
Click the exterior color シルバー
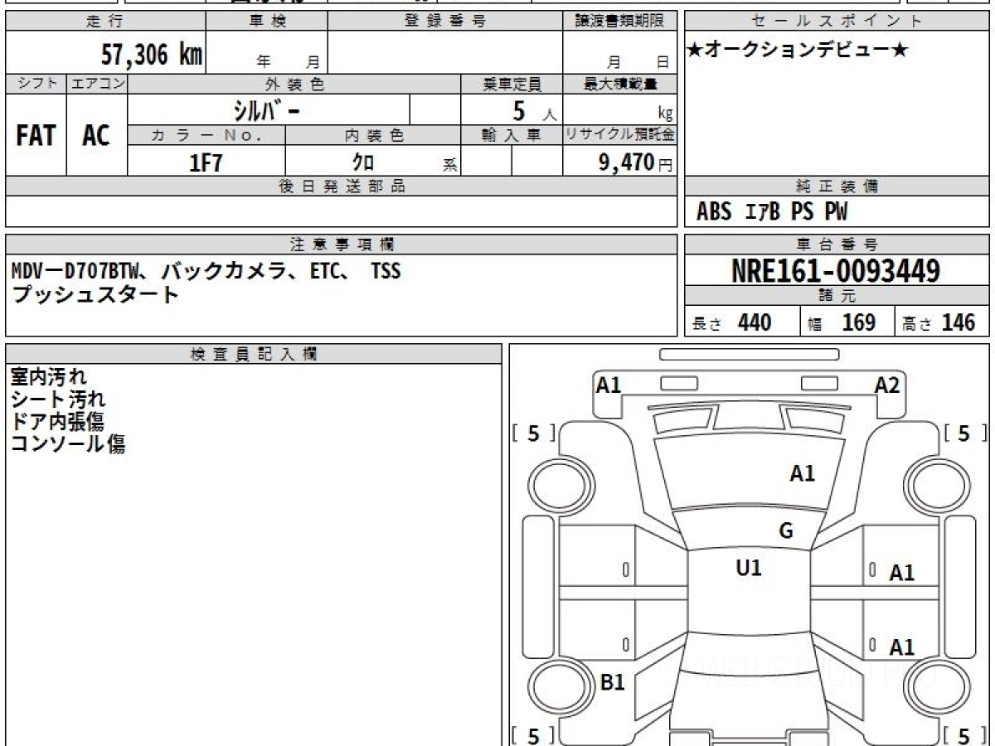click(268, 110)
